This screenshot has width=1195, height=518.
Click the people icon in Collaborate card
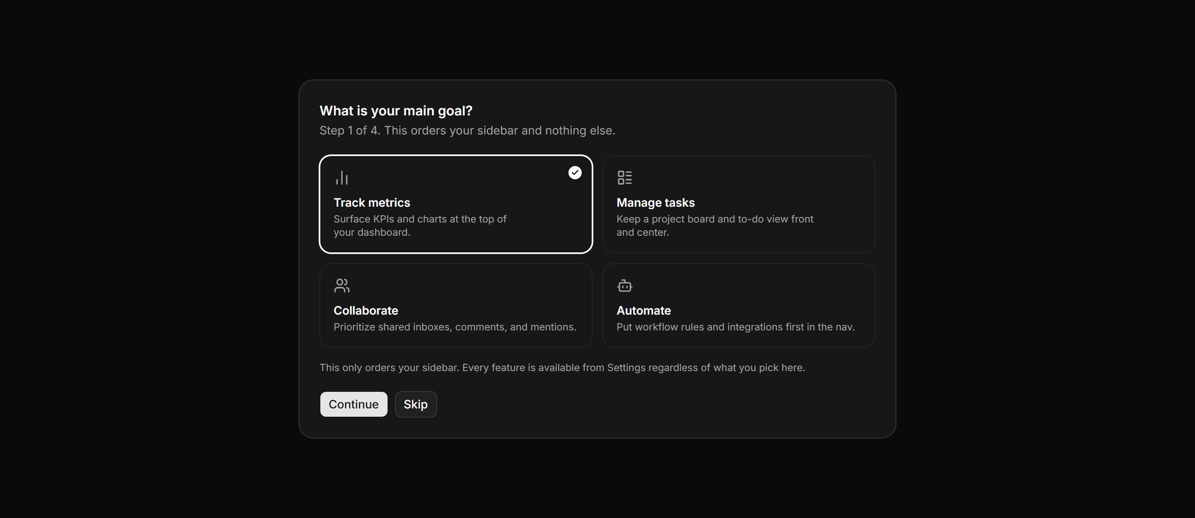[x=342, y=286]
